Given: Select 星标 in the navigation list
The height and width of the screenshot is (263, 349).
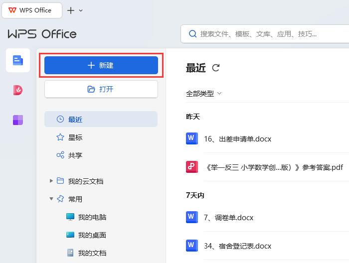Looking at the screenshot, I should [x=75, y=137].
